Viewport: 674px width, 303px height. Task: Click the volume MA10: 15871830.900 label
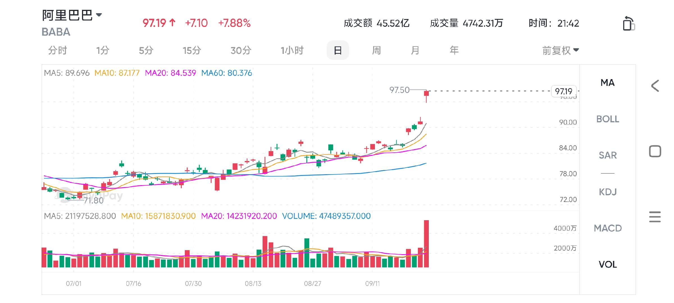pyautogui.click(x=158, y=216)
